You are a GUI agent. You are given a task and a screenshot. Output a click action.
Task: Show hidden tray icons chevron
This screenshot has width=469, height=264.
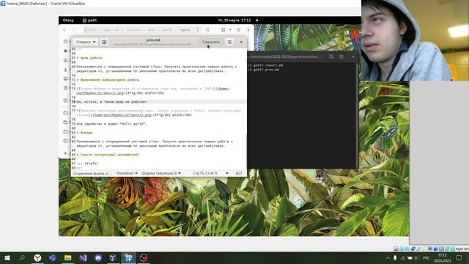[x=388, y=258]
